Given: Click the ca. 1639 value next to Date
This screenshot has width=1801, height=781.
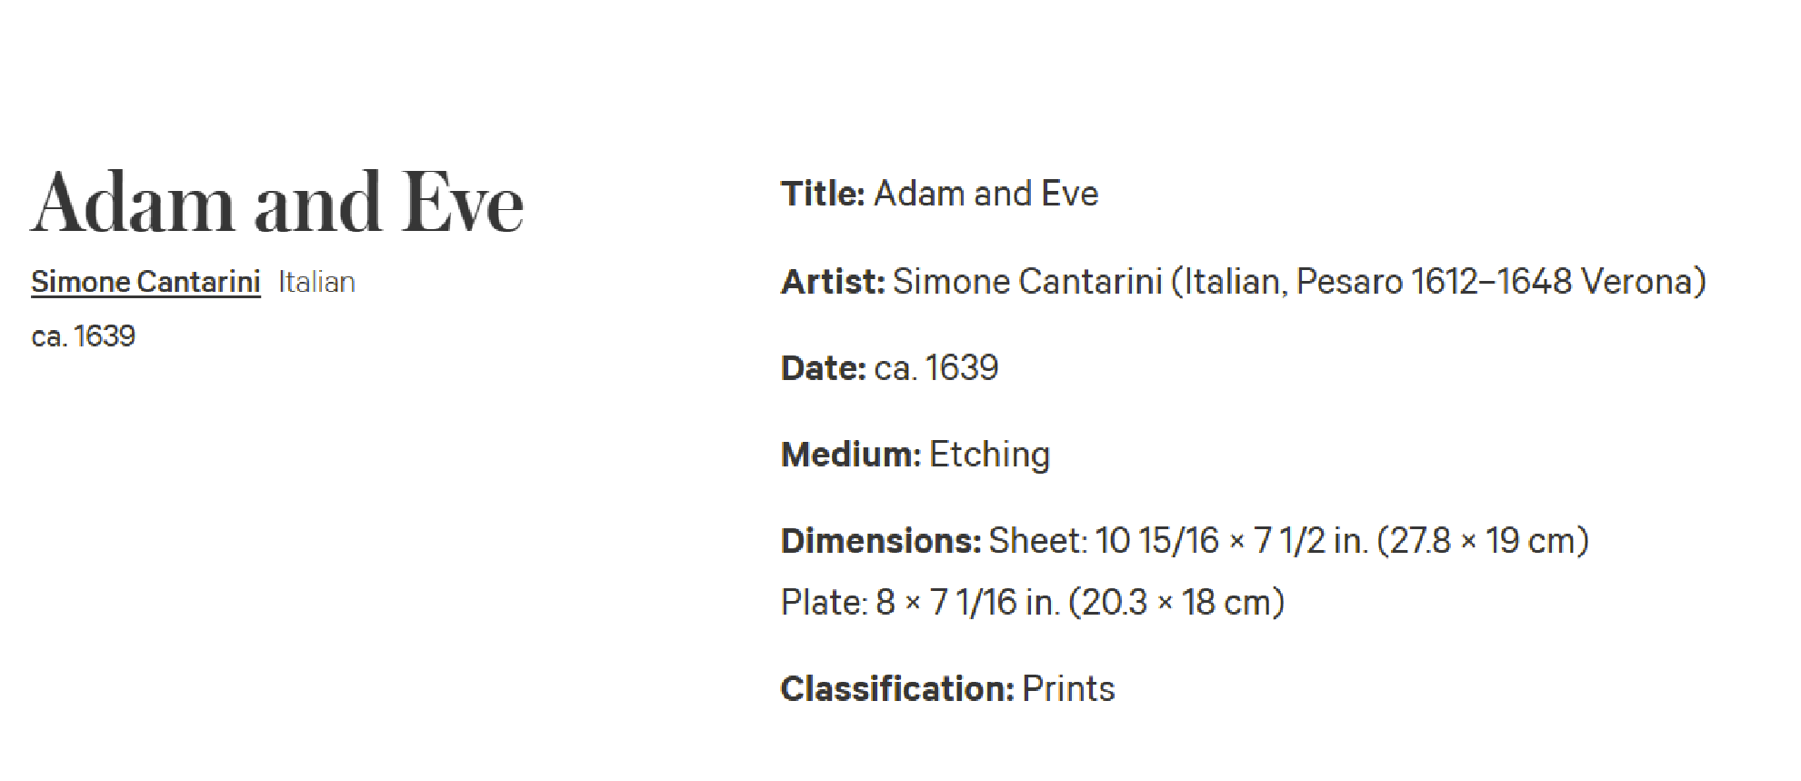Looking at the screenshot, I should click(936, 367).
